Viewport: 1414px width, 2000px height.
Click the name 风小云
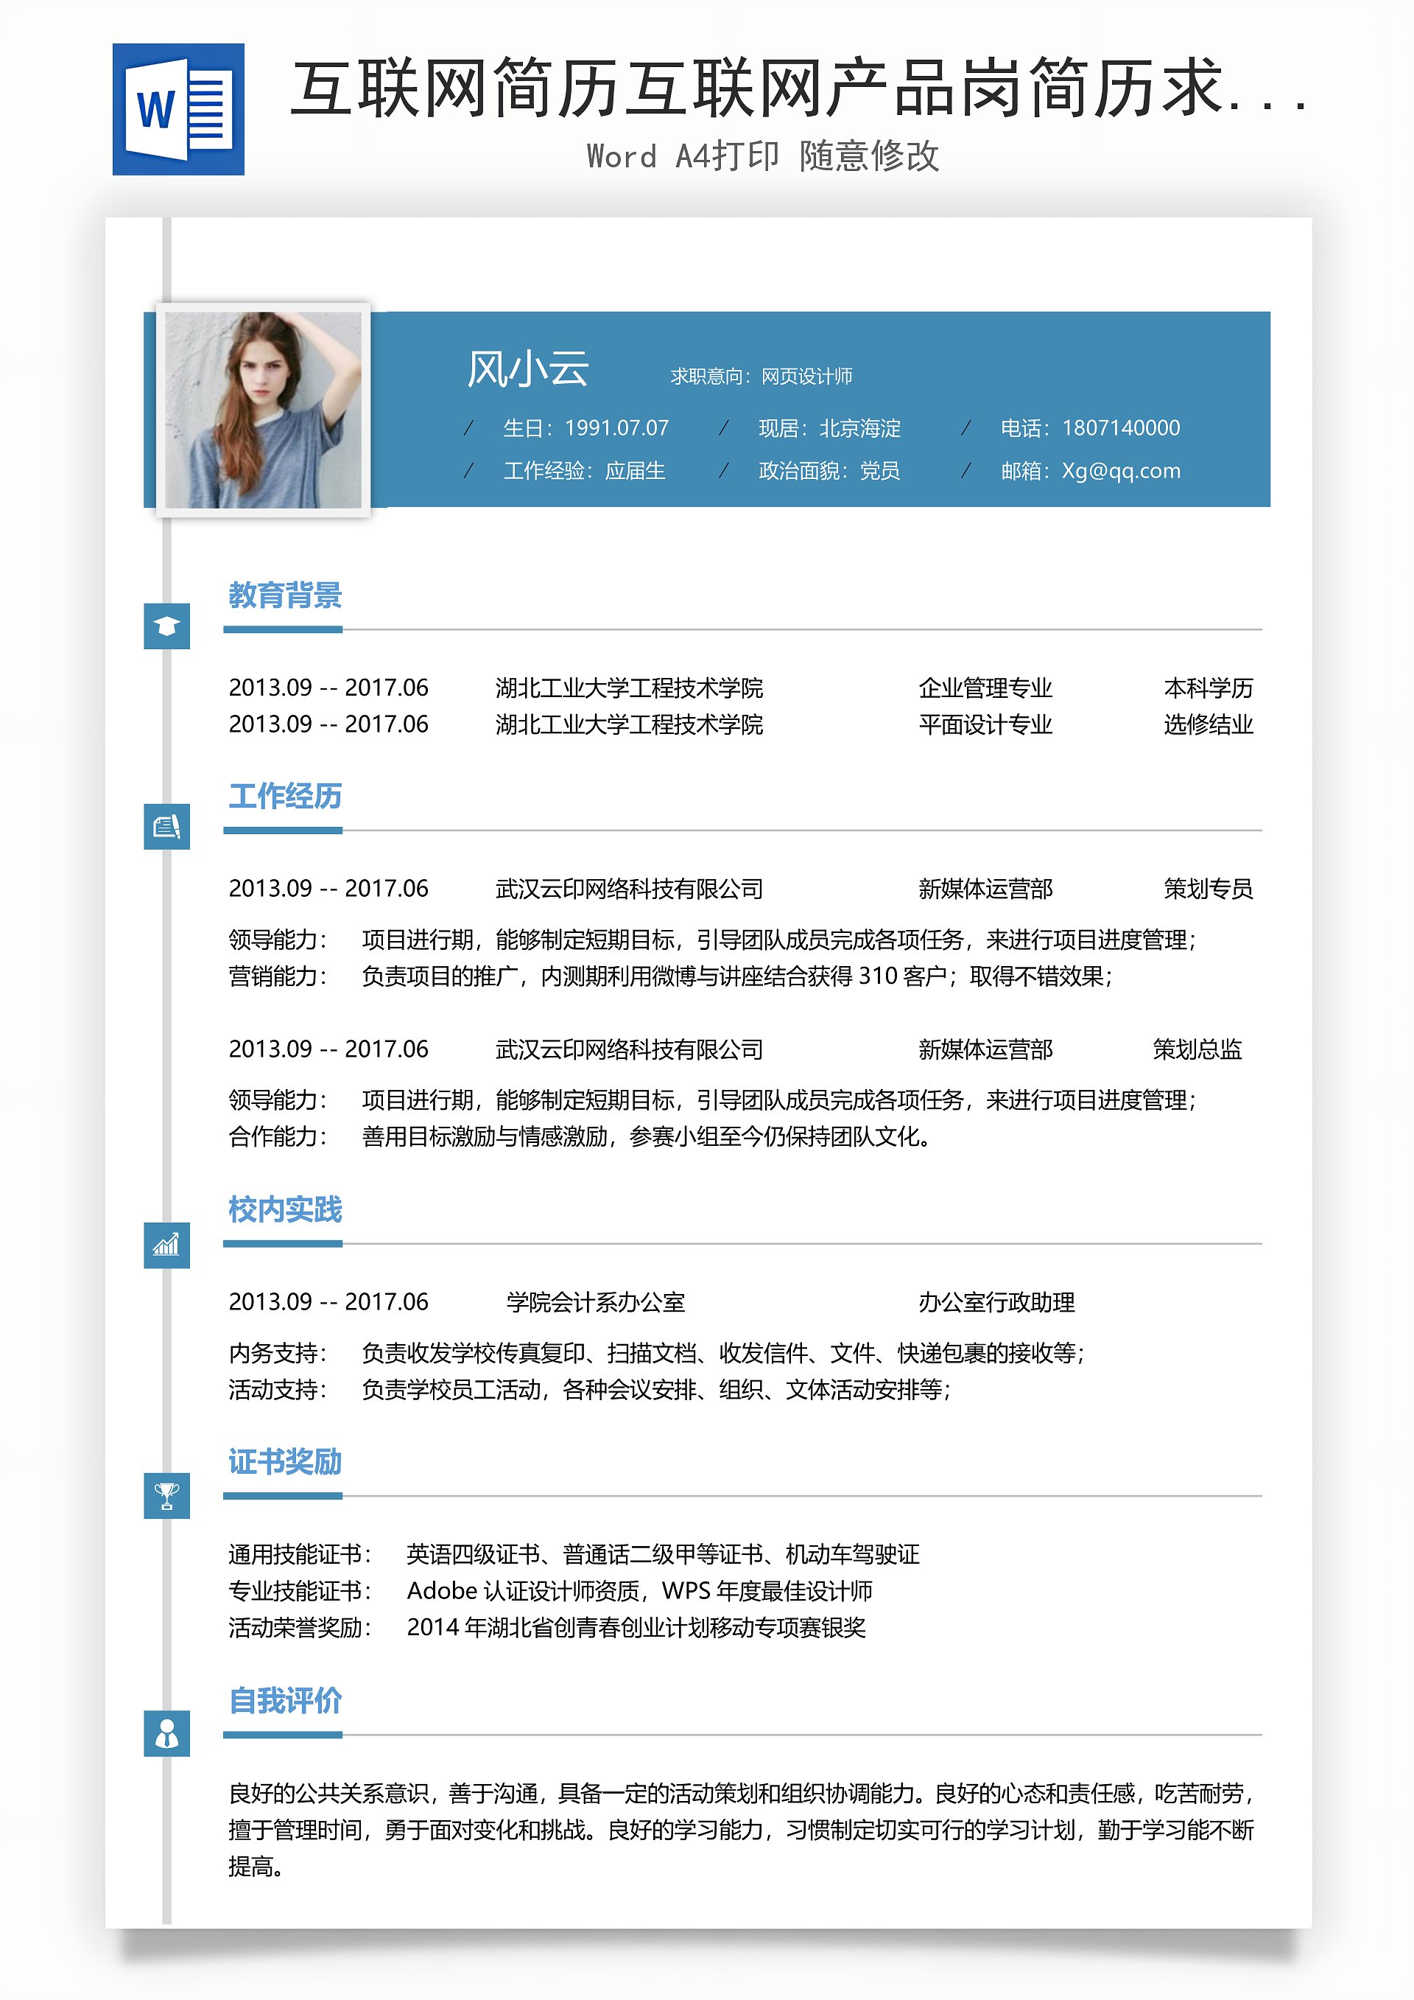527,368
